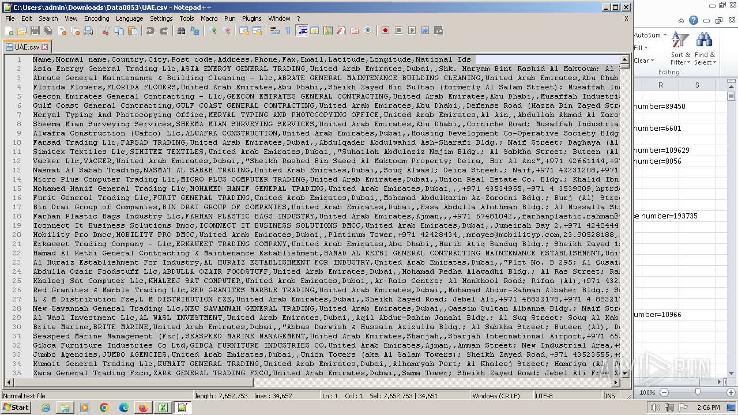Screen dimensions: 738x415
Task: Open the Macro menu
Action: tap(209, 18)
